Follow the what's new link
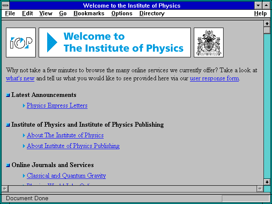The height and width of the screenshot is (204, 272). pos(20,78)
